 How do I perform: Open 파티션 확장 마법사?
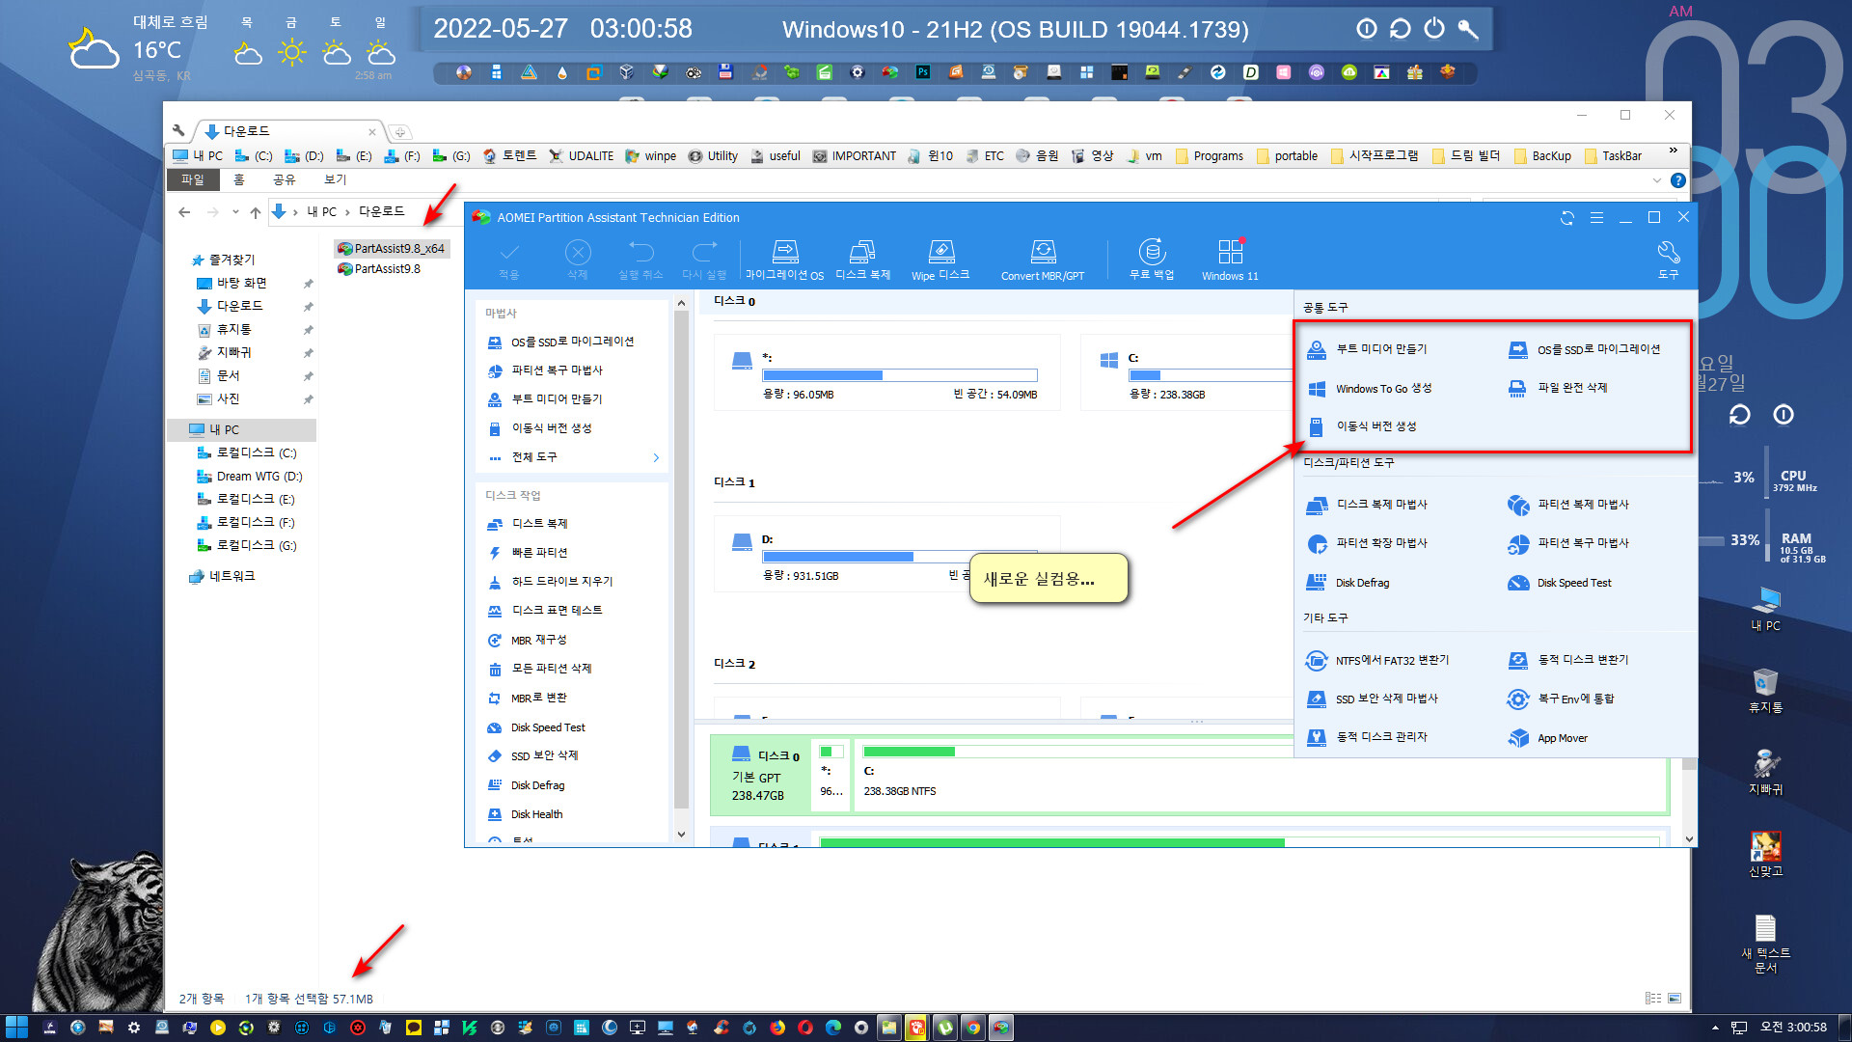(x=1367, y=543)
